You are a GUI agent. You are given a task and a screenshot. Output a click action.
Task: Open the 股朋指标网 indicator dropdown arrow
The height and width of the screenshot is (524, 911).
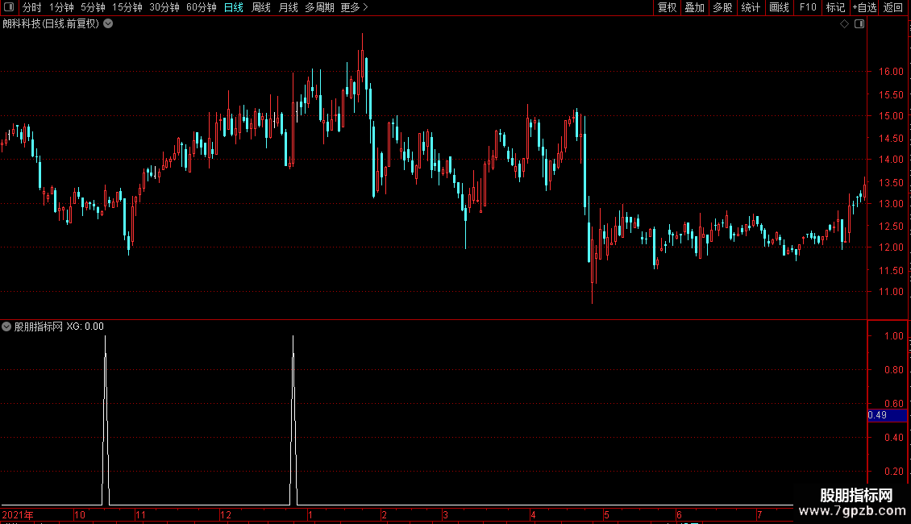[6, 326]
